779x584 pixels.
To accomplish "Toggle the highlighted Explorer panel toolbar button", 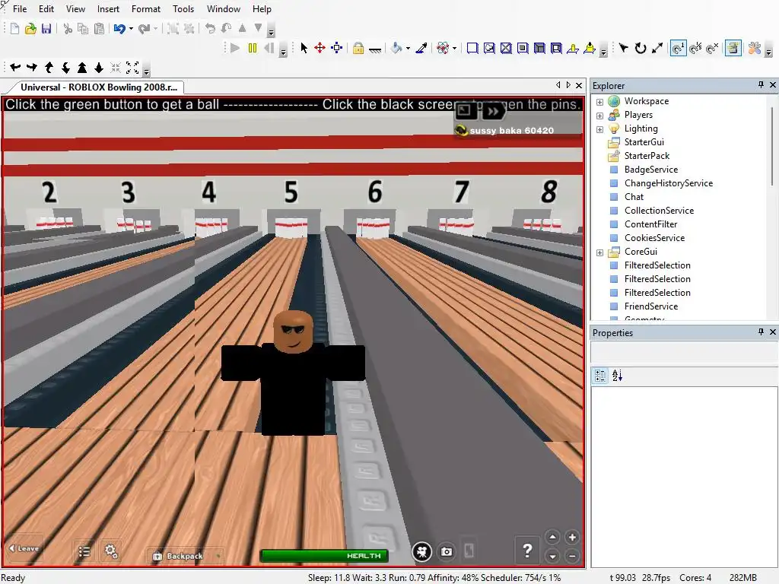I will click(x=733, y=48).
